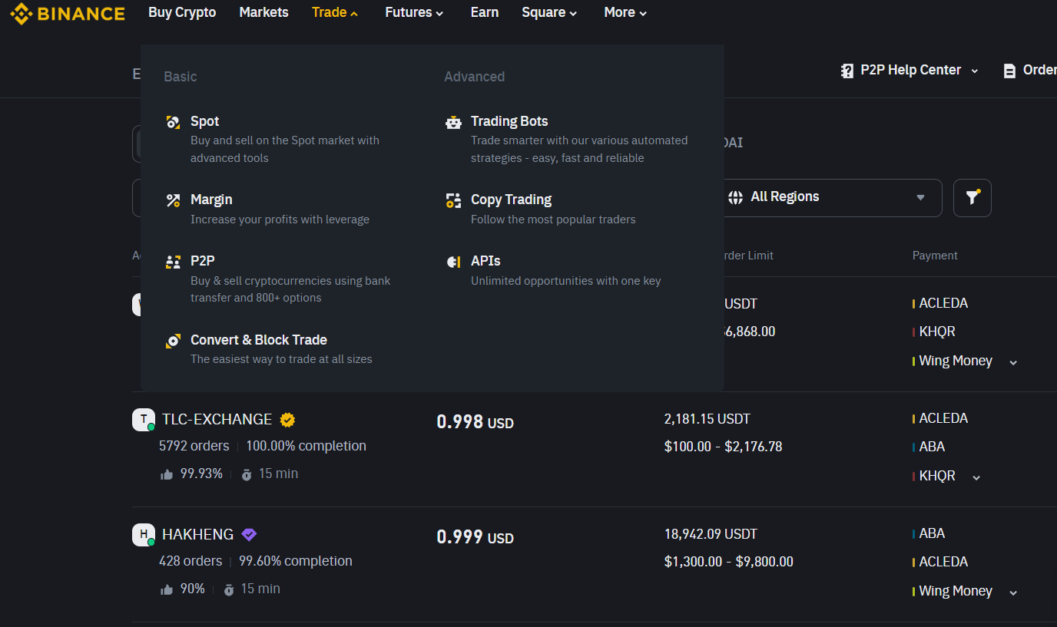
Task: Click HAKHENG avatar
Action: [x=144, y=535]
